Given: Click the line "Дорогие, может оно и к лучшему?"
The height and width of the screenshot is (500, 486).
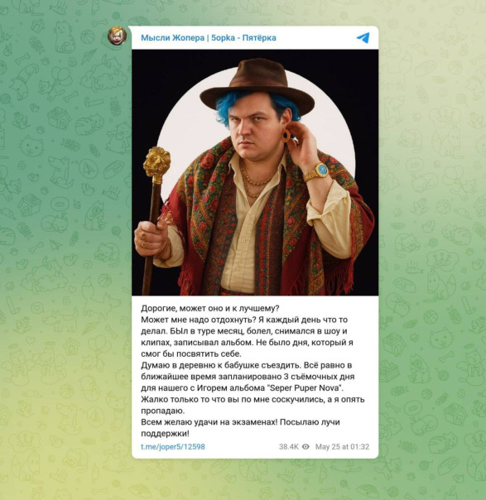Looking at the screenshot, I should coord(210,308).
